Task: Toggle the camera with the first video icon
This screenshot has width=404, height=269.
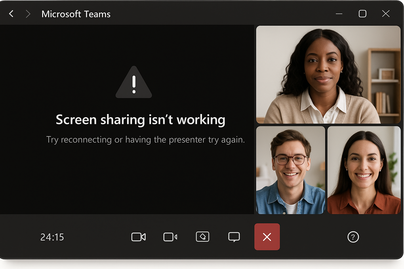Action: coord(138,237)
